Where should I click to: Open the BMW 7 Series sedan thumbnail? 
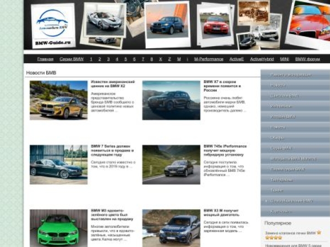click(x=58, y=165)
